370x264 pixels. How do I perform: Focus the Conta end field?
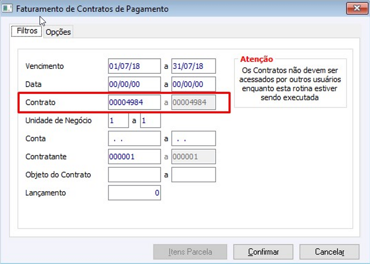[194, 138]
